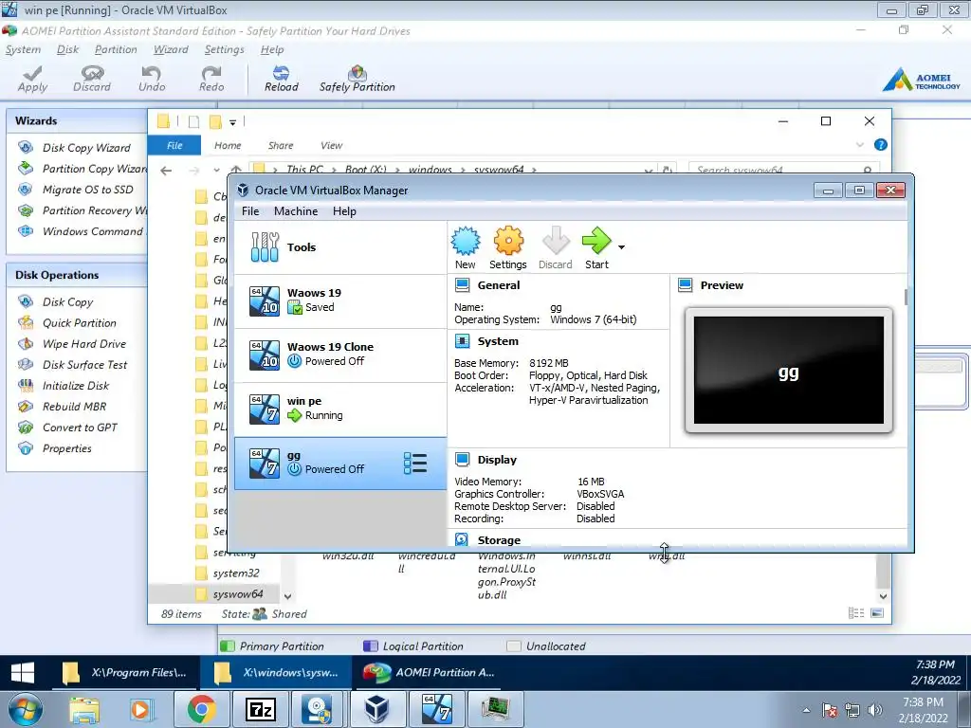Show hidden tray icons arrow
This screenshot has width=971, height=728.
point(806,710)
